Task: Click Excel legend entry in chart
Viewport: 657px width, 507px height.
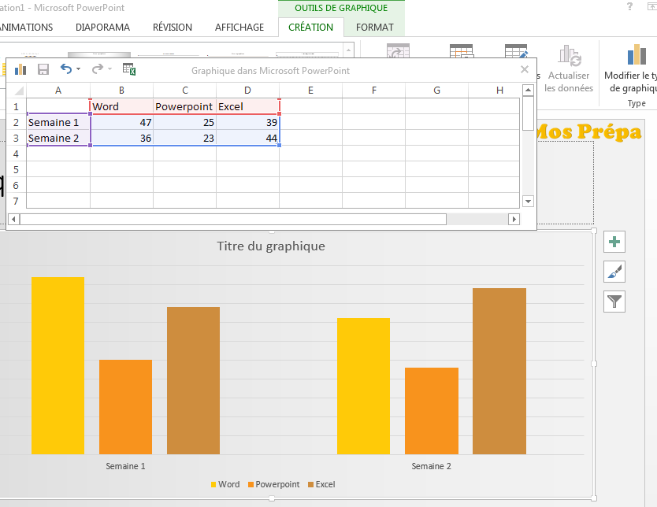Action: tap(321, 484)
